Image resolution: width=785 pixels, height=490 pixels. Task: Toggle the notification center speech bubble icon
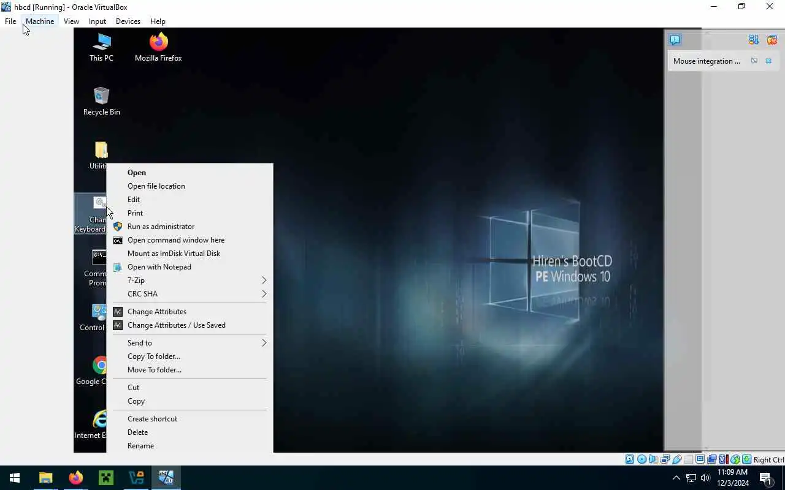click(x=675, y=40)
